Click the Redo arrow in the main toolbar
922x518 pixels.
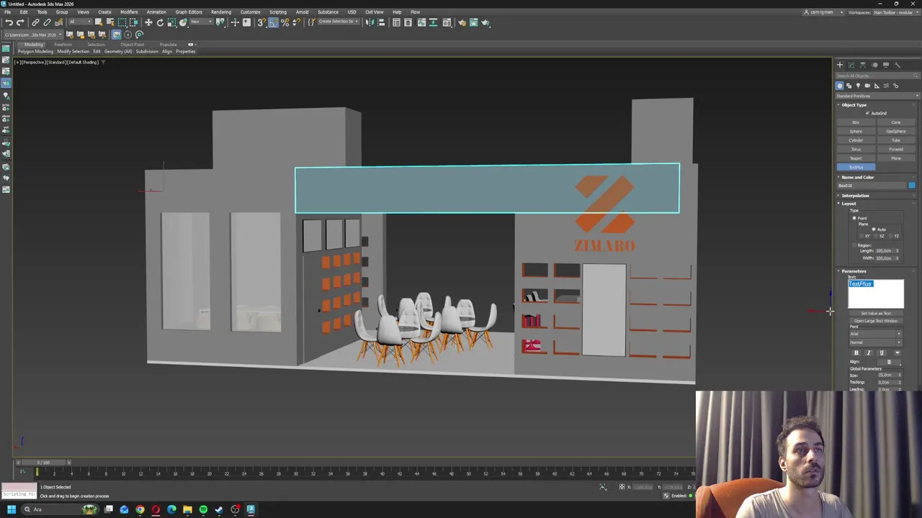click(x=20, y=22)
